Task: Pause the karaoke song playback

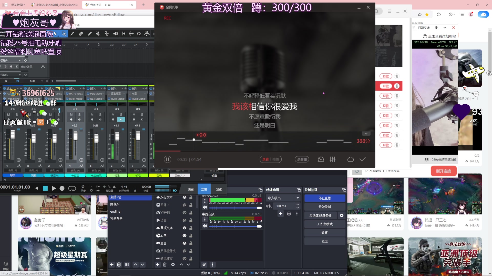Action: pos(167,159)
